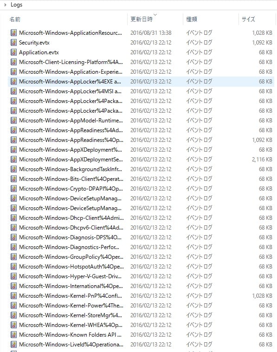This screenshot has height=352, width=277.
Task: Select icon for Microsoft-Windows-AppLocker%4EXE log
Action: (x=14, y=82)
